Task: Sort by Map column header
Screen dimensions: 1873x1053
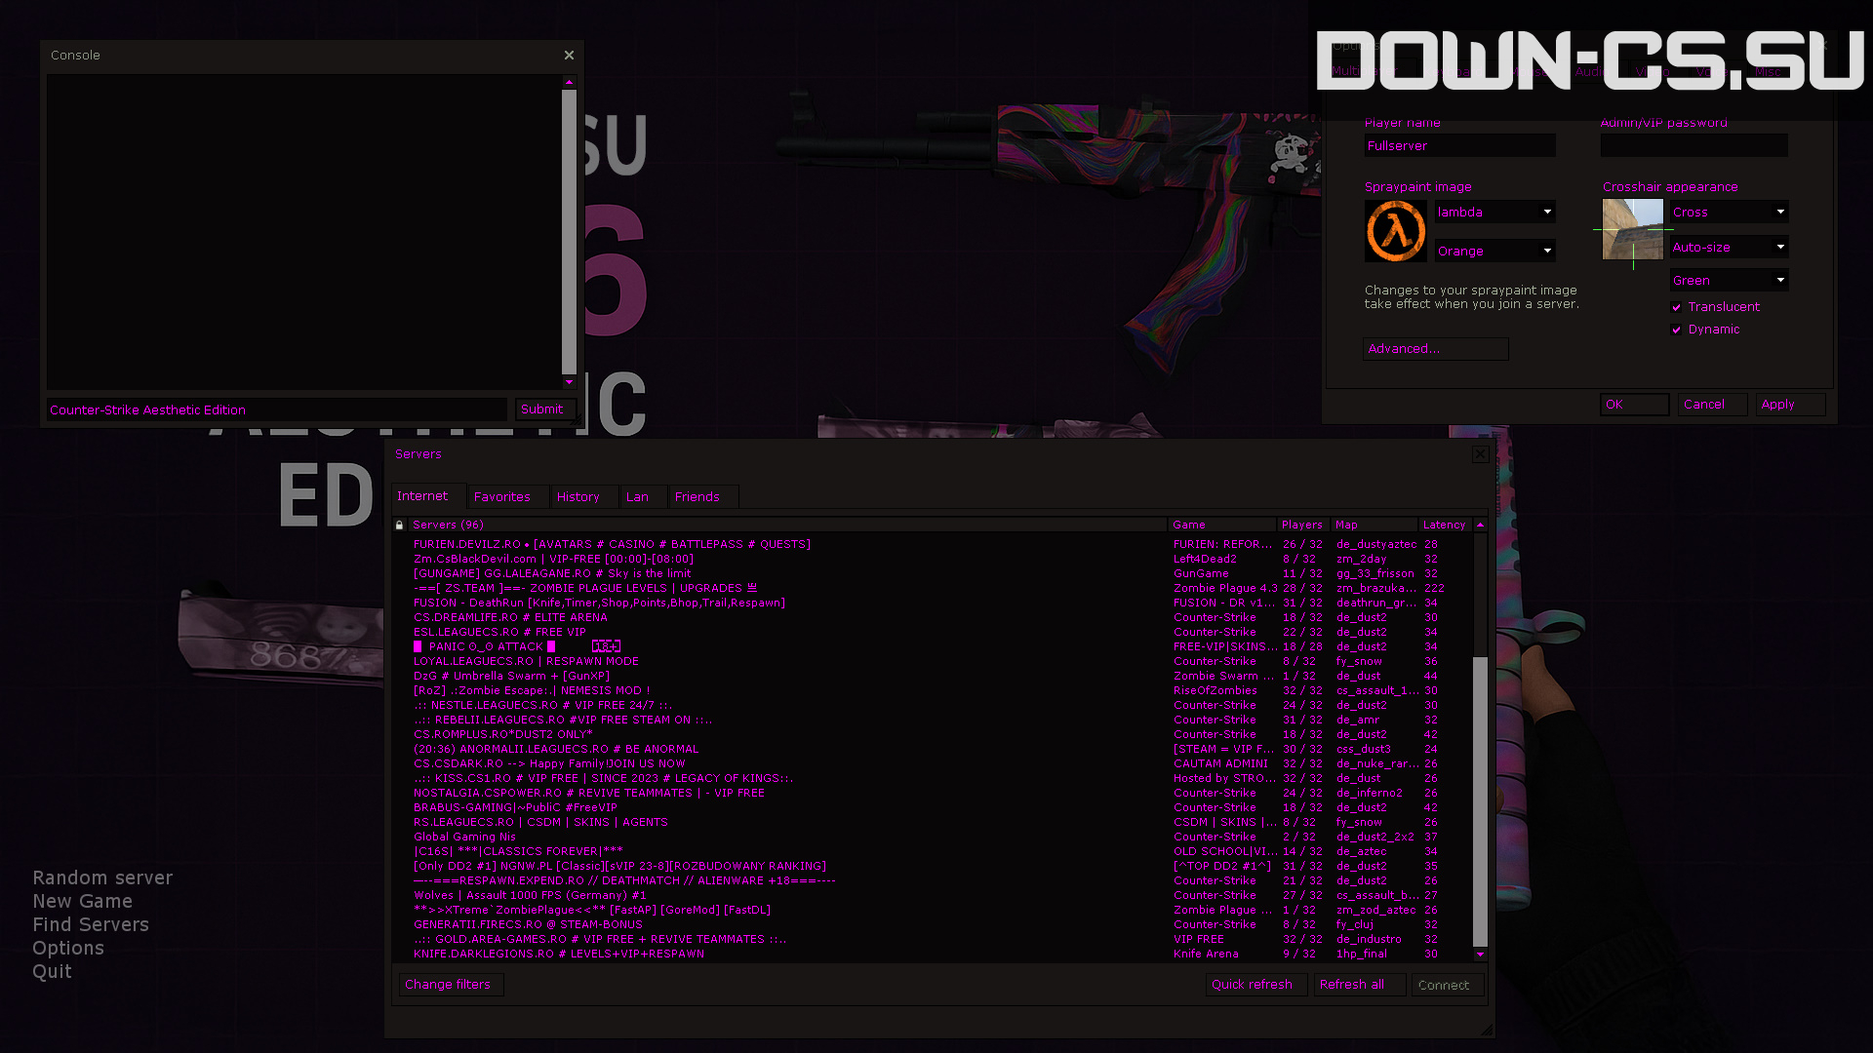Action: (1375, 525)
